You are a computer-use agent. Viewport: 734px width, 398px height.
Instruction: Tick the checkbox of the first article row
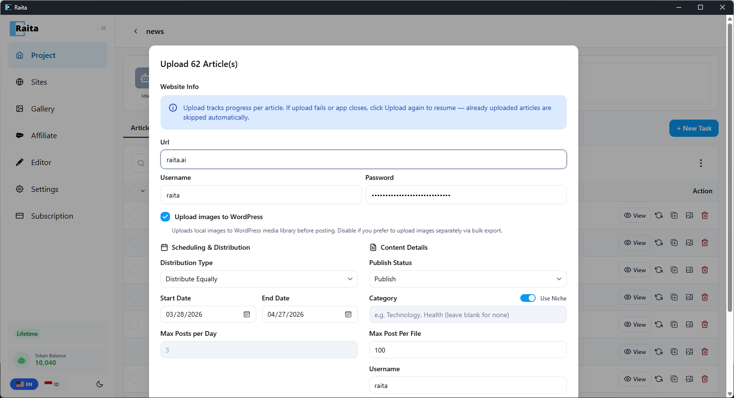click(x=134, y=215)
